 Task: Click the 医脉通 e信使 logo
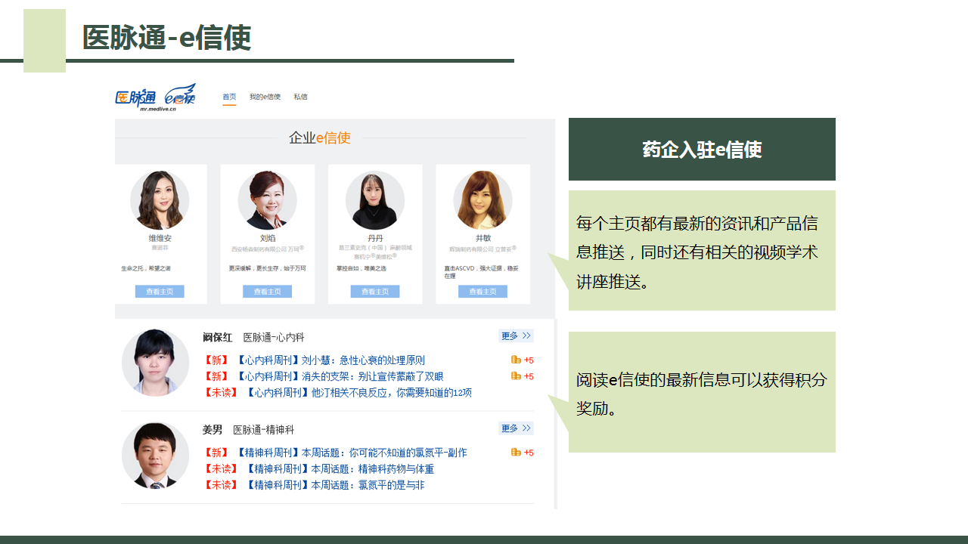[155, 97]
